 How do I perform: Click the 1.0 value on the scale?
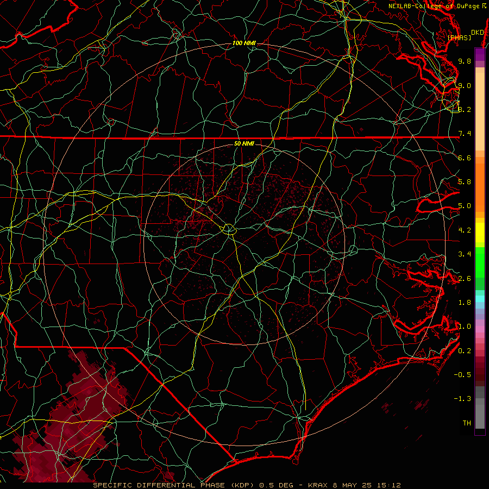[465, 327]
